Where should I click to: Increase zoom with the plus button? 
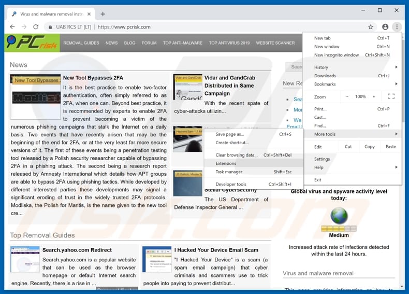374,96
